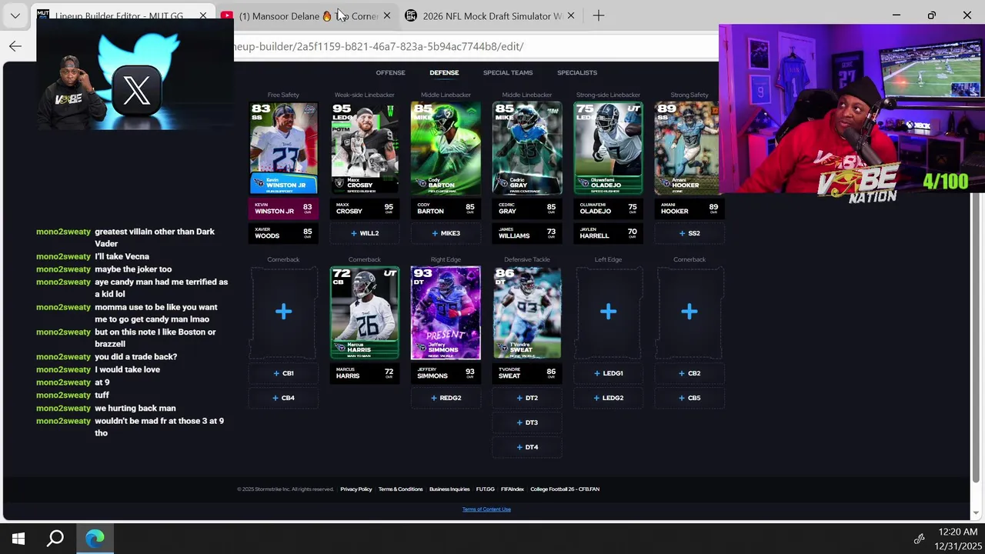Switch to 2026 NFL Mock Draft Simulator tab
Screen dimensions: 985x554
[x=492, y=15]
